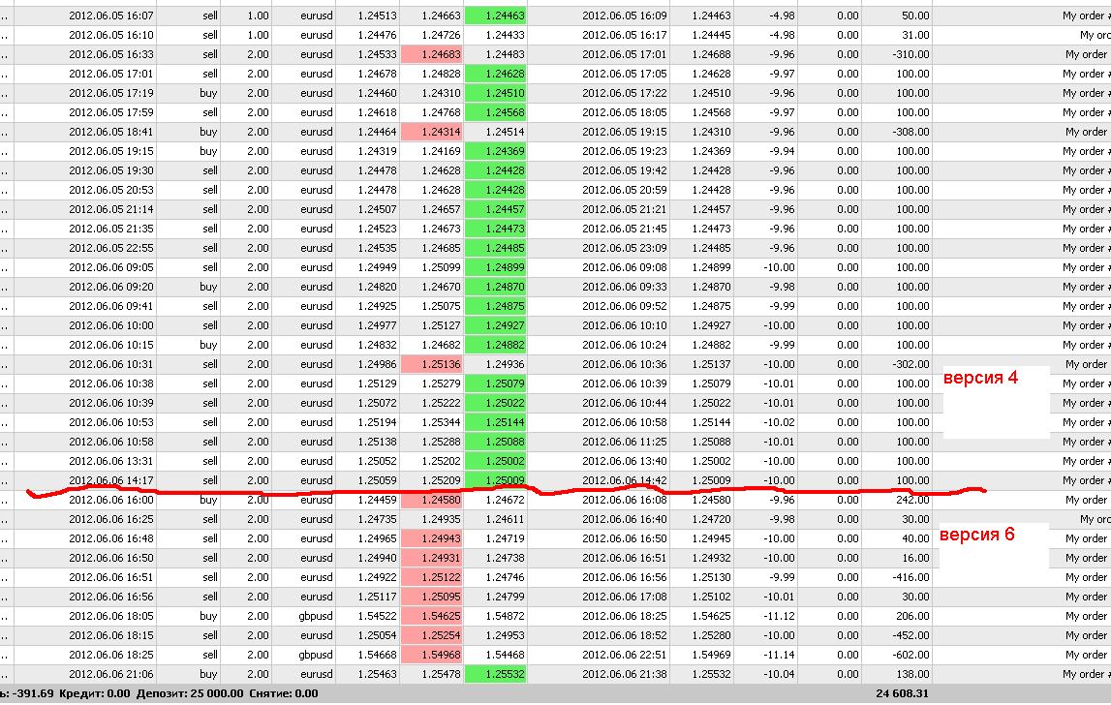1111x705 pixels.
Task: Select open price 1.25129
Action: 377,383
